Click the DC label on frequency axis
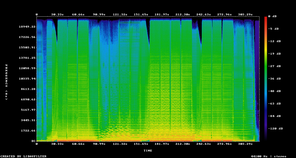The width and height of the screenshot is (296, 158). (33, 141)
